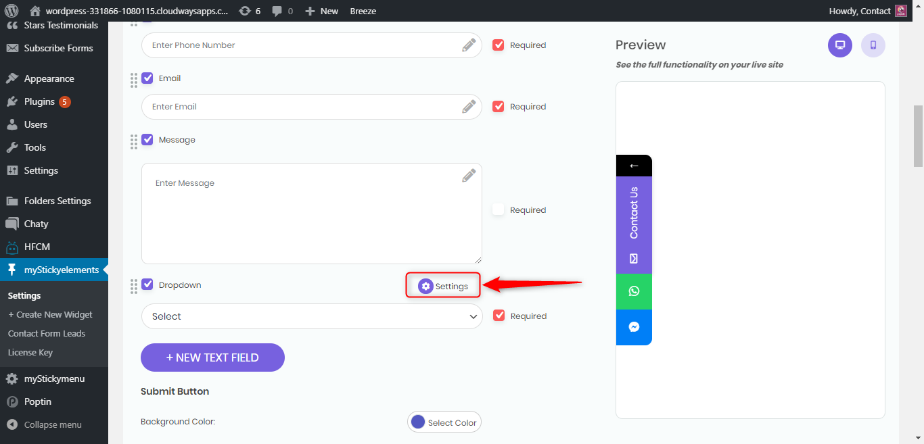Open Contact Form Leads
Screen dimensions: 924x444
pos(47,333)
